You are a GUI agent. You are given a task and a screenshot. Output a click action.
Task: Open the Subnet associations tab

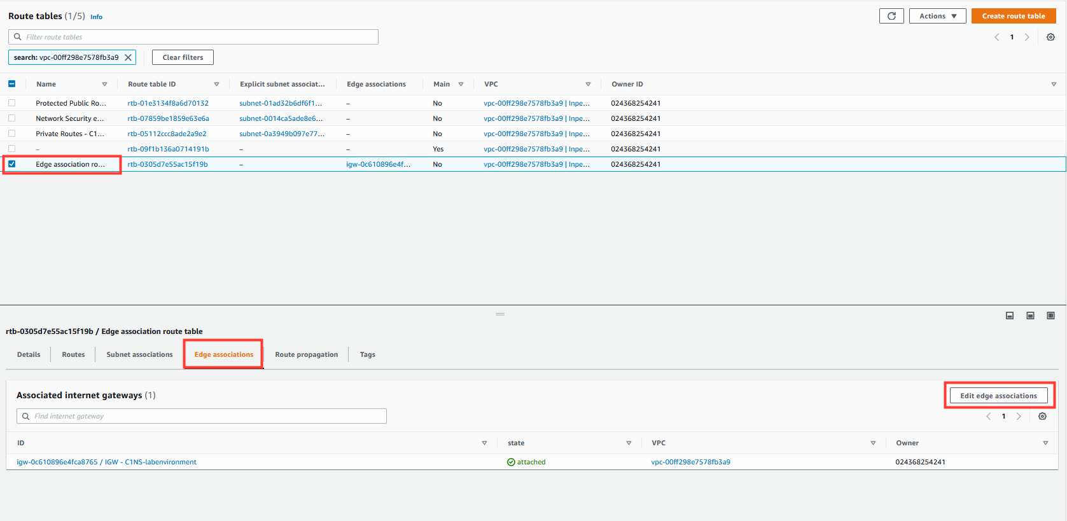139,354
